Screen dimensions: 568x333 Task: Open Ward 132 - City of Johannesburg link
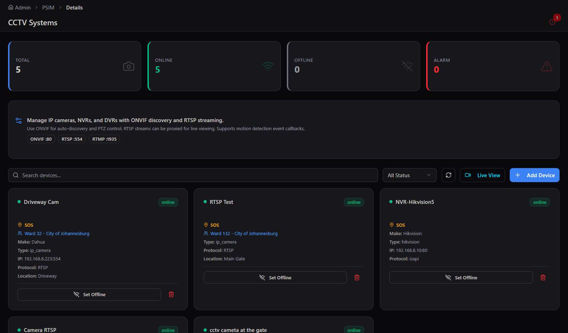pos(244,233)
